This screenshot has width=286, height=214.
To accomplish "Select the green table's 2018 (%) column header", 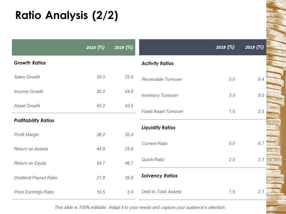I will tap(95, 48).
